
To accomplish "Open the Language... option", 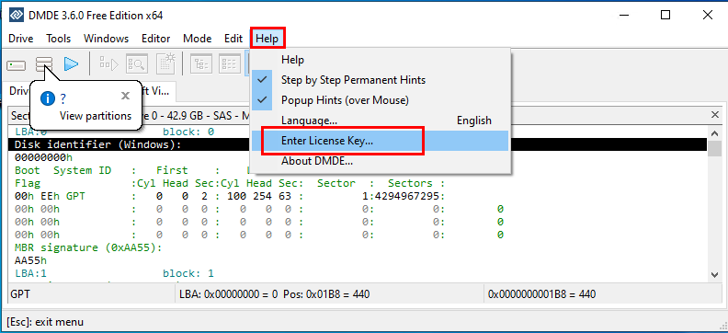I will pyautogui.click(x=381, y=121).
